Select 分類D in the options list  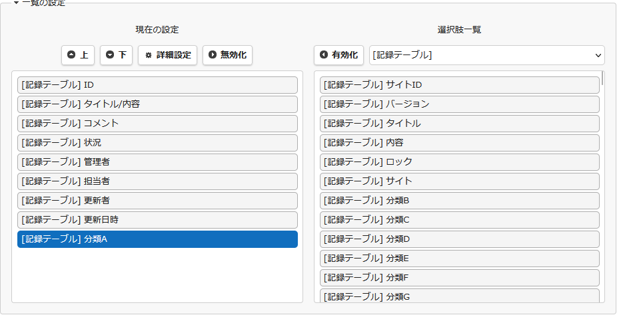point(460,239)
